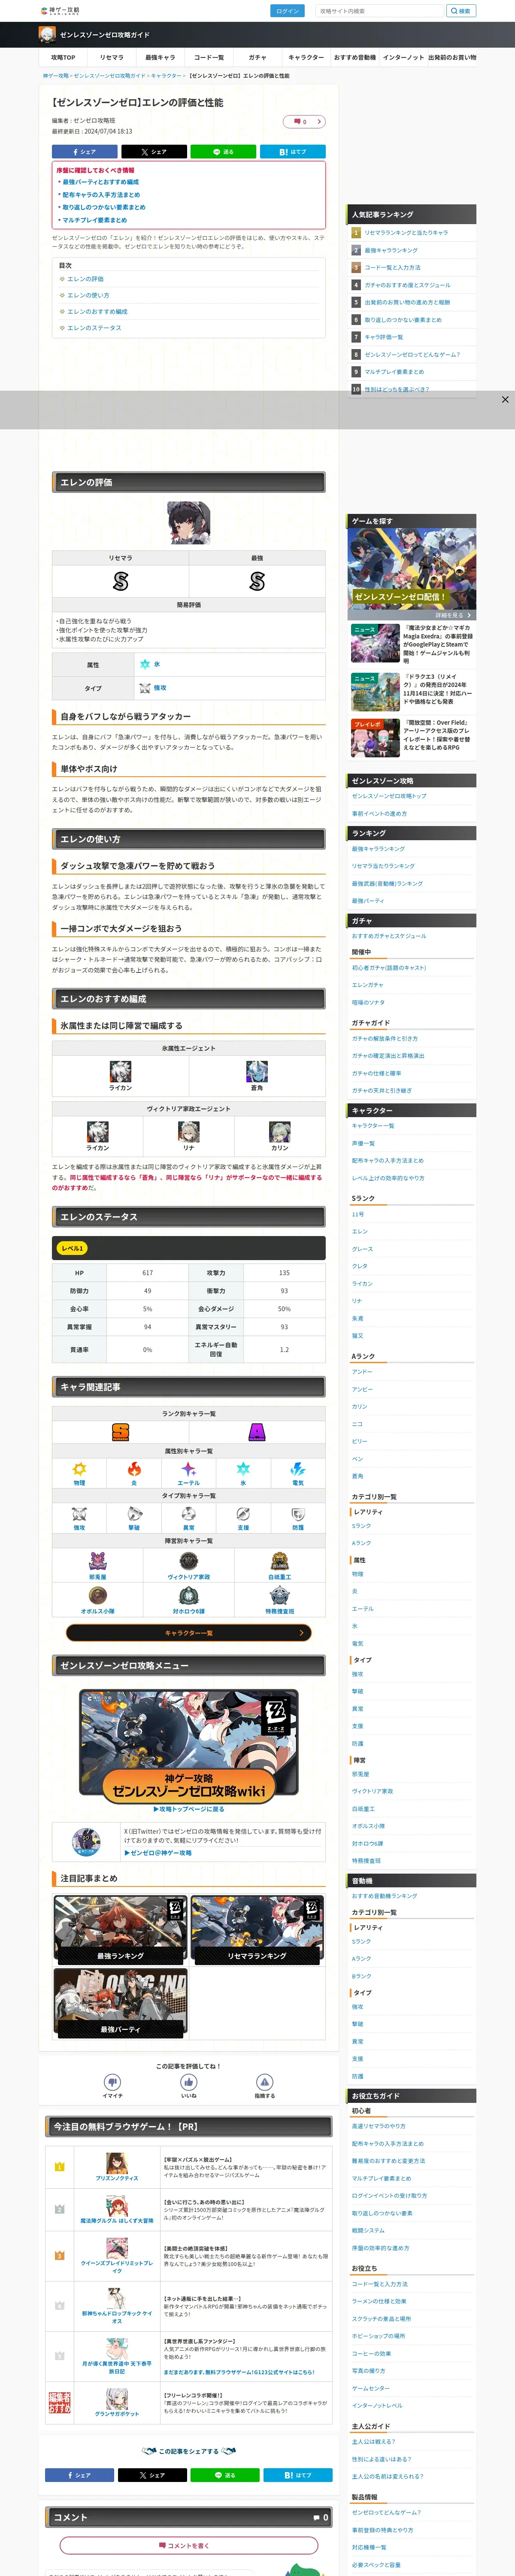Open the 異常 type character list
Image resolution: width=515 pixels, height=2576 pixels.
(188, 1518)
